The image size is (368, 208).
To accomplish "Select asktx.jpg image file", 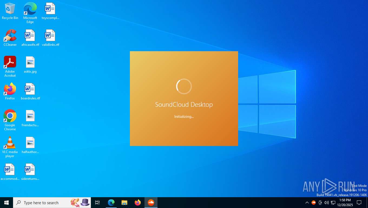I will pos(30,65).
